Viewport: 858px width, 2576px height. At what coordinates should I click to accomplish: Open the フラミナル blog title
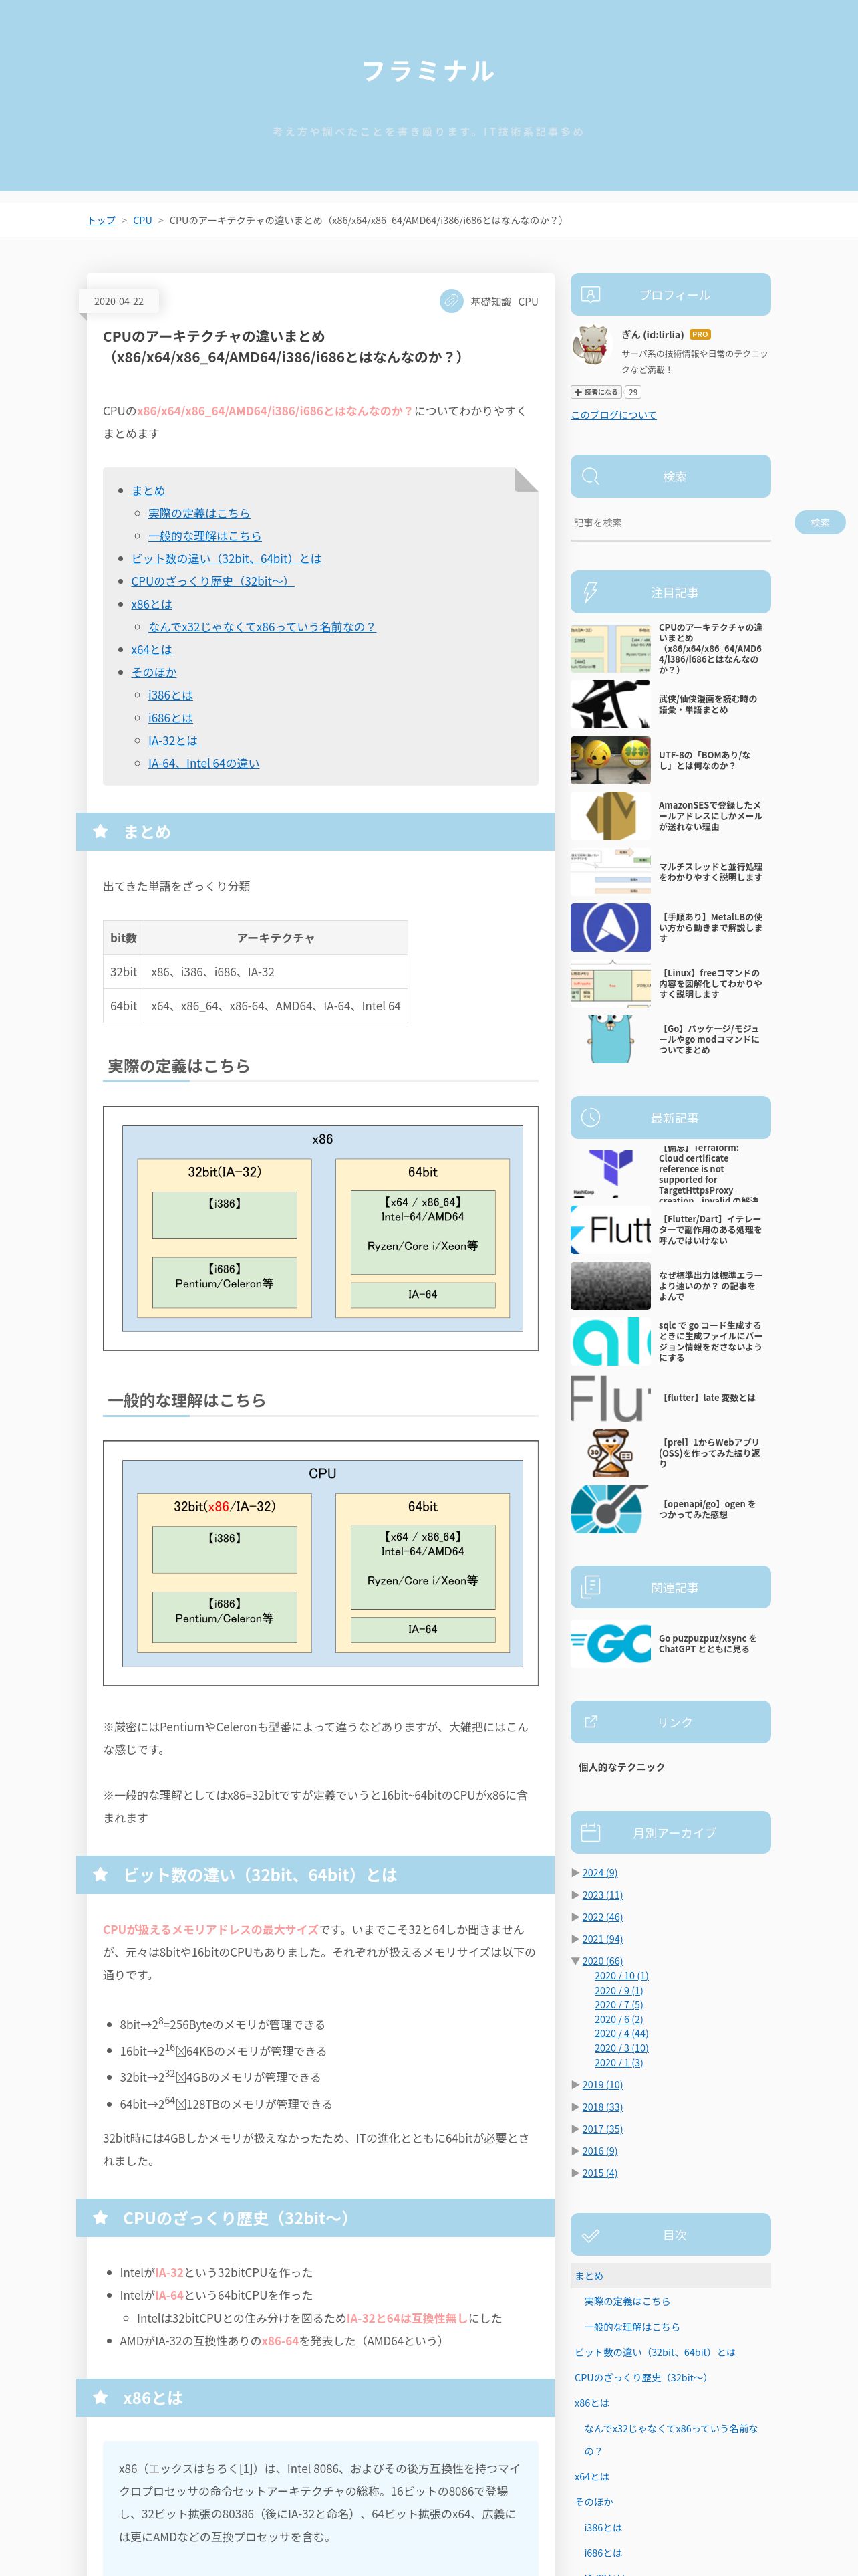click(428, 71)
